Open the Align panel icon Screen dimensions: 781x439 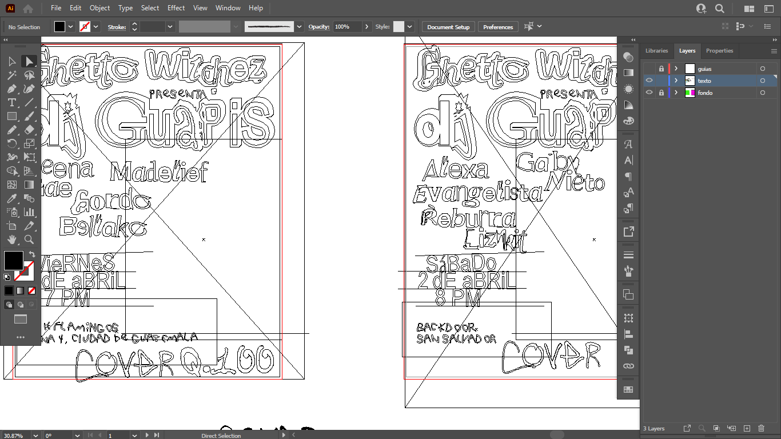coord(628,334)
